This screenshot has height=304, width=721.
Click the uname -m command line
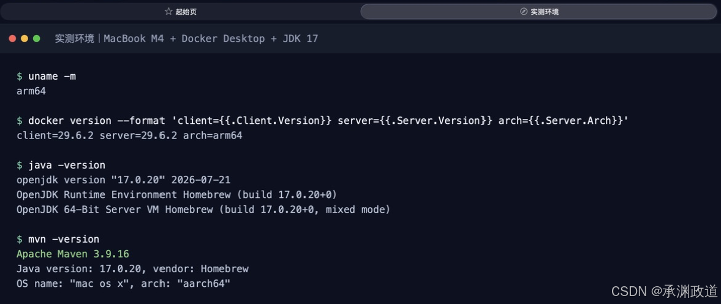point(46,77)
